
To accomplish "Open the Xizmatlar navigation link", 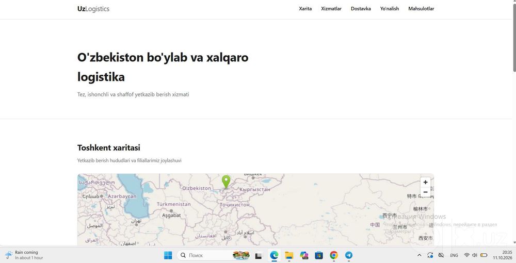I will [x=331, y=9].
